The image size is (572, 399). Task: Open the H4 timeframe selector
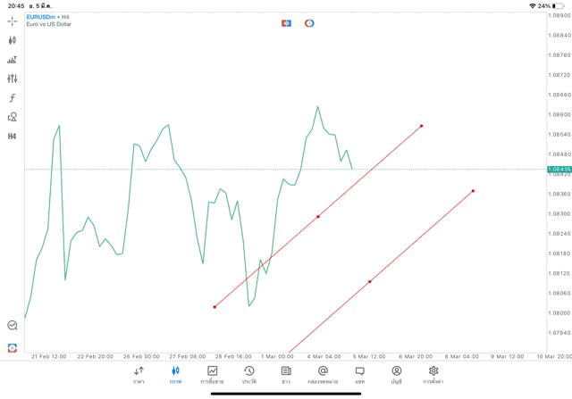click(x=13, y=137)
